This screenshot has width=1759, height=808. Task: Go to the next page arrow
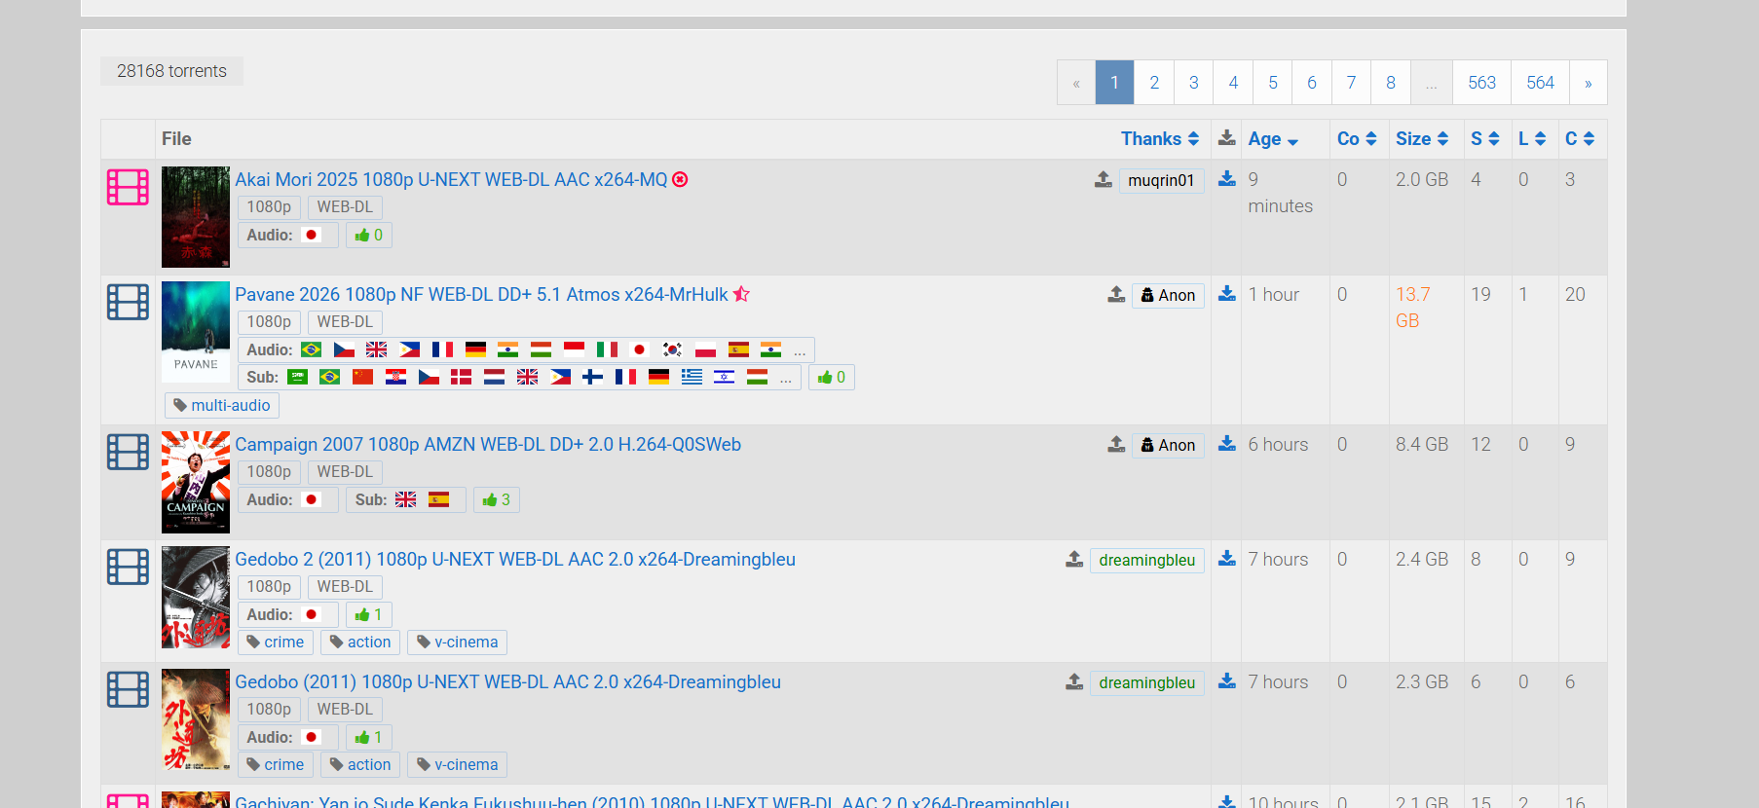pyautogui.click(x=1589, y=83)
